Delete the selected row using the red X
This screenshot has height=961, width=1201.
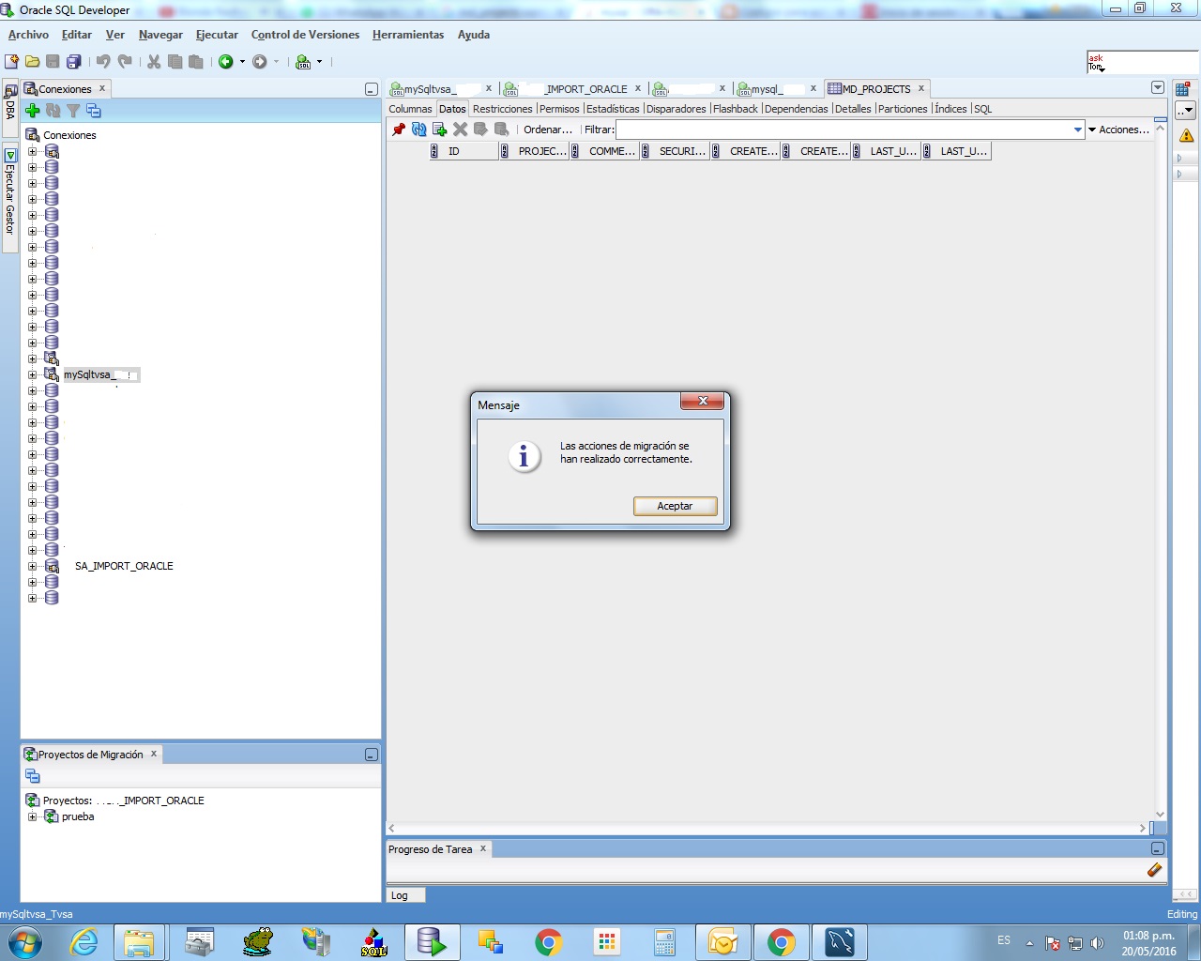click(460, 130)
